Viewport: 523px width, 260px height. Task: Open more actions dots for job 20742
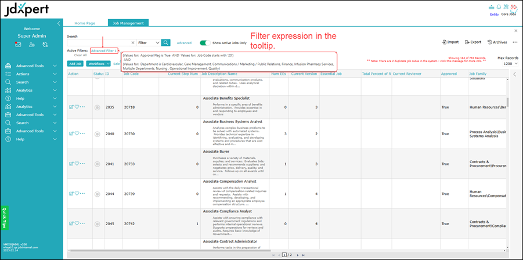click(x=82, y=223)
